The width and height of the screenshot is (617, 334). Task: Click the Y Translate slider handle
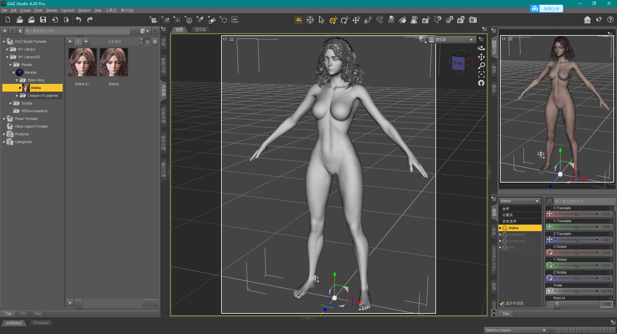[577, 227]
